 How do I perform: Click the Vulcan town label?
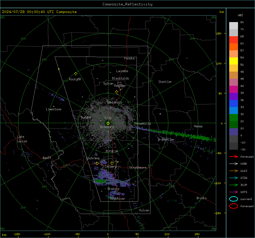pyautogui.click(x=144, y=210)
